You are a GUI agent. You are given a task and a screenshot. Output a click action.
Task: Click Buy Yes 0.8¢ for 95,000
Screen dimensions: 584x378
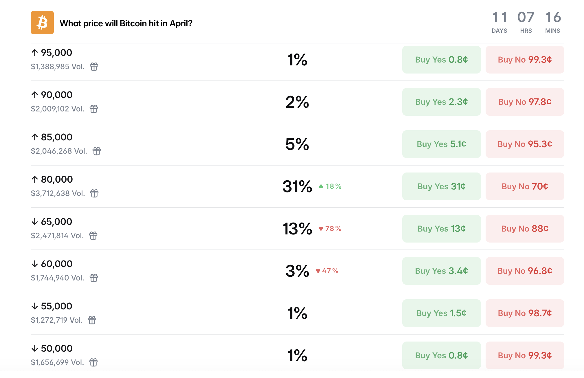pos(441,60)
